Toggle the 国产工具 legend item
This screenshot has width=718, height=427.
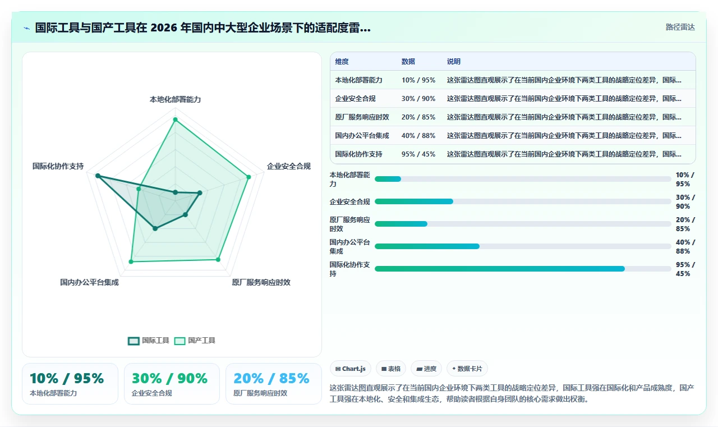(x=195, y=341)
